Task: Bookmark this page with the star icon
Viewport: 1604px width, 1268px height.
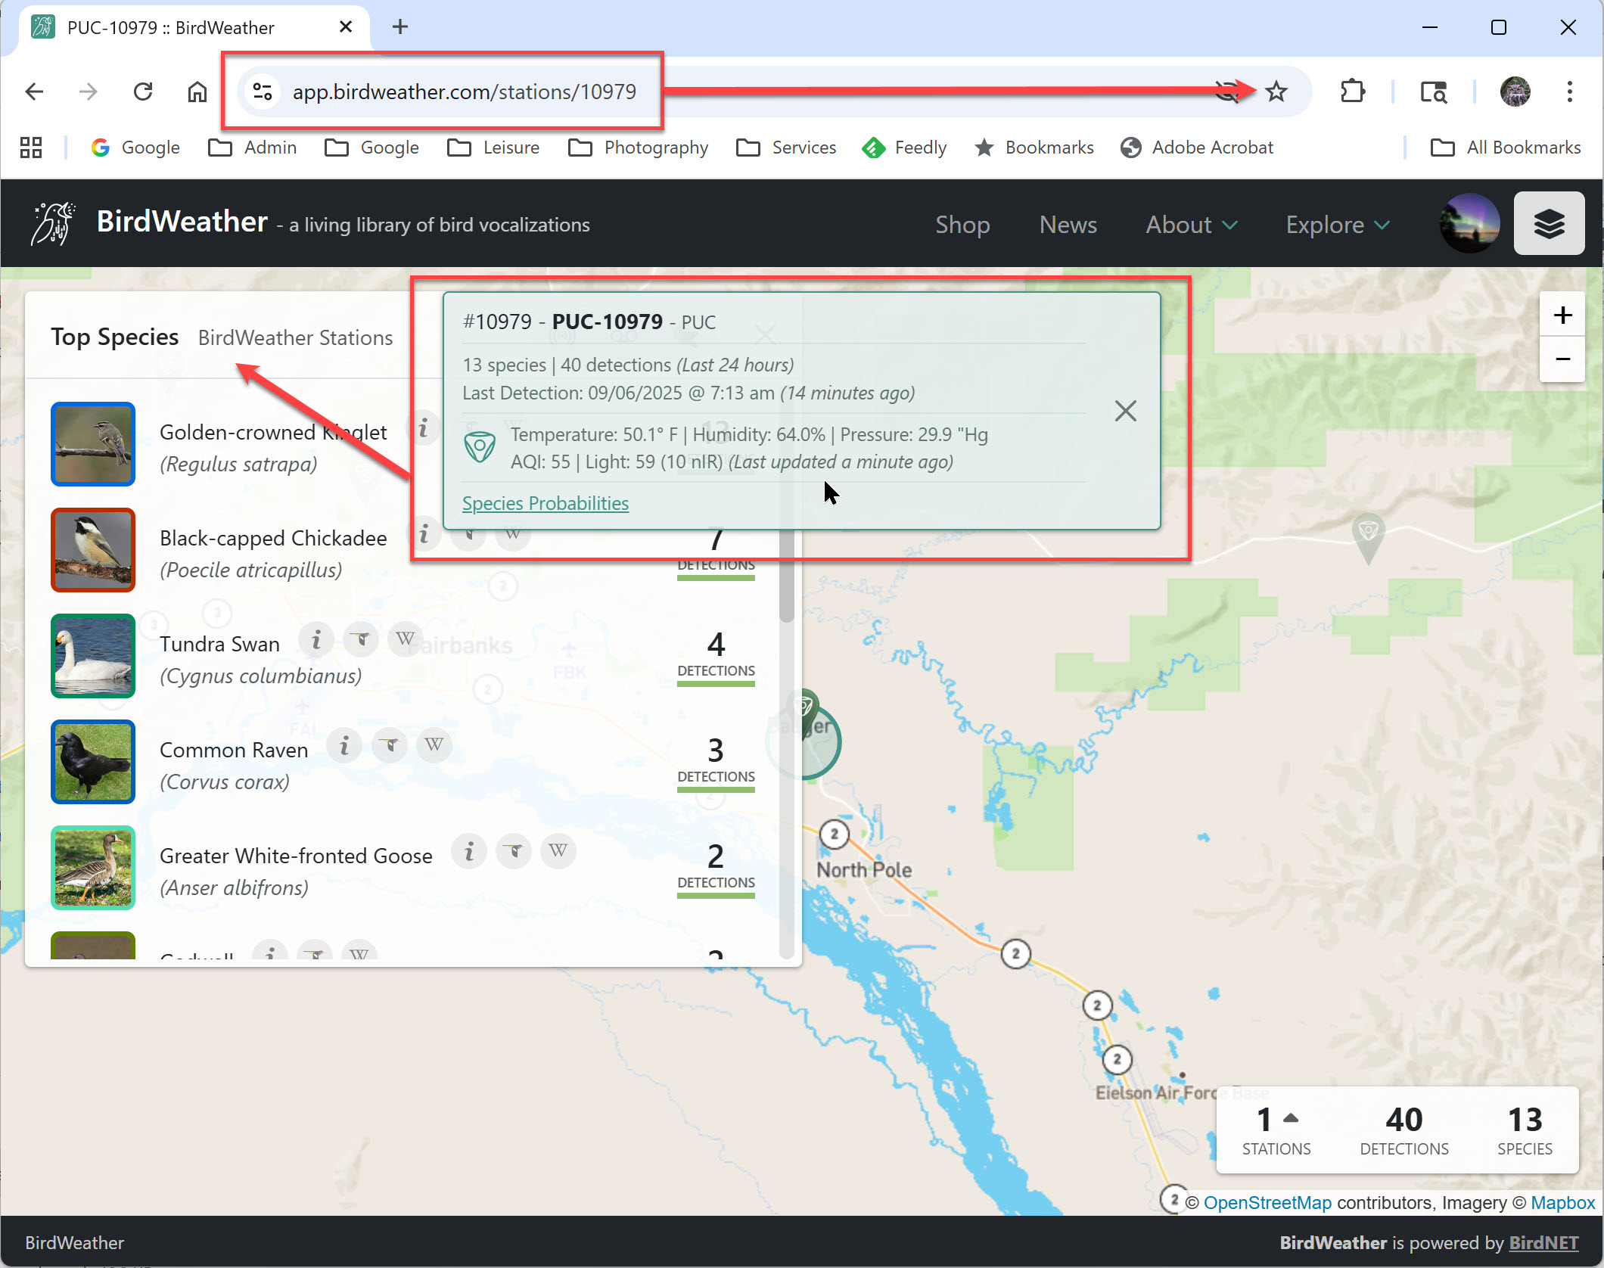Action: 1276,92
